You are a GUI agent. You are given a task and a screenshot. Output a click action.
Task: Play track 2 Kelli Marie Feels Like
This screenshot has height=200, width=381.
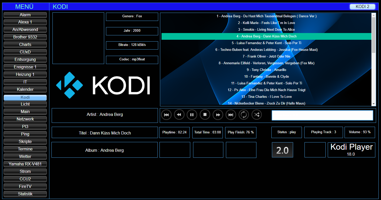coord(266,23)
